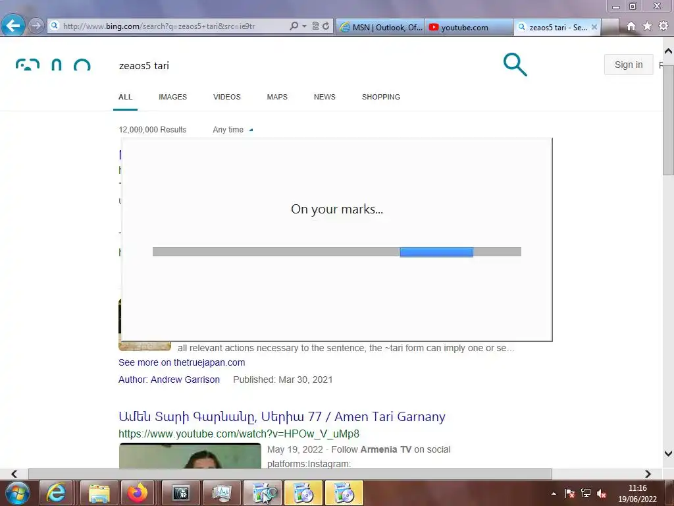Open Favorites with the star icon
674x506 pixels.
click(647, 26)
